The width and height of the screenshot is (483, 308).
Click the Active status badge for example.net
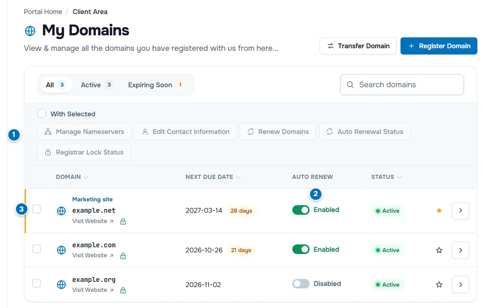(388, 211)
